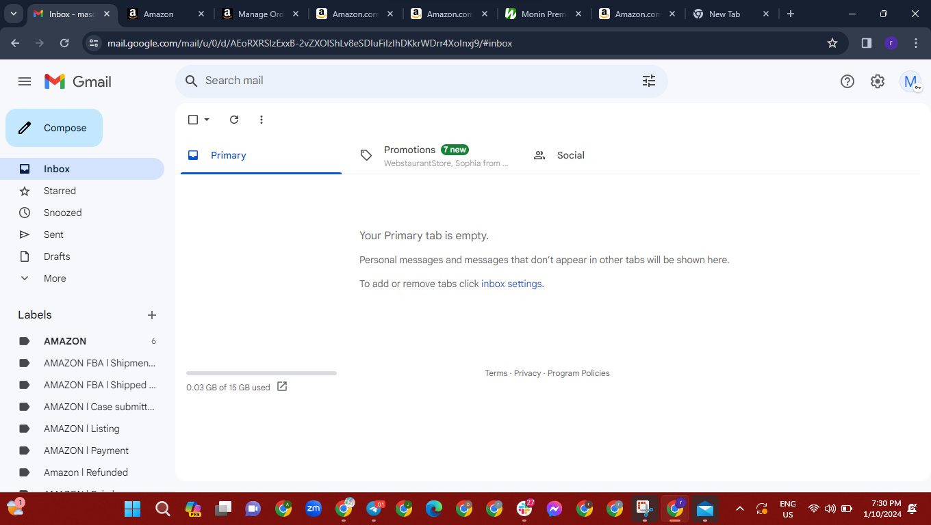Switch to the Social tab
This screenshot has width=931, height=525.
[x=607, y=155]
